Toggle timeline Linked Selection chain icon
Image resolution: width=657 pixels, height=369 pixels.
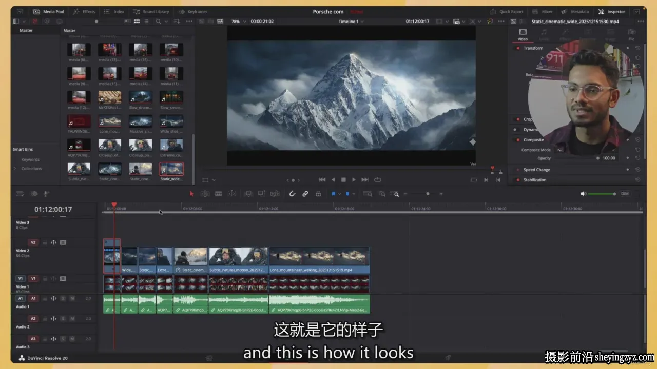(305, 194)
